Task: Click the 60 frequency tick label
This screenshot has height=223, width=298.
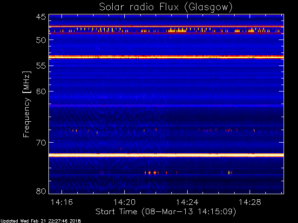Action: (41, 92)
